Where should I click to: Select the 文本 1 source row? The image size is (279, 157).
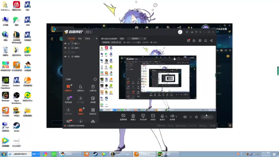pos(81,52)
